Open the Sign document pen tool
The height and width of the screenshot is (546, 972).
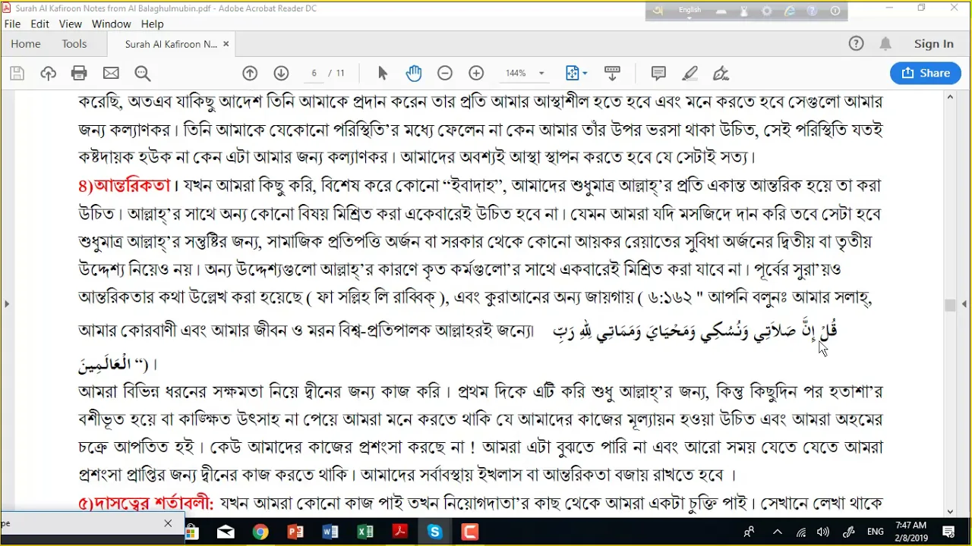pos(721,74)
